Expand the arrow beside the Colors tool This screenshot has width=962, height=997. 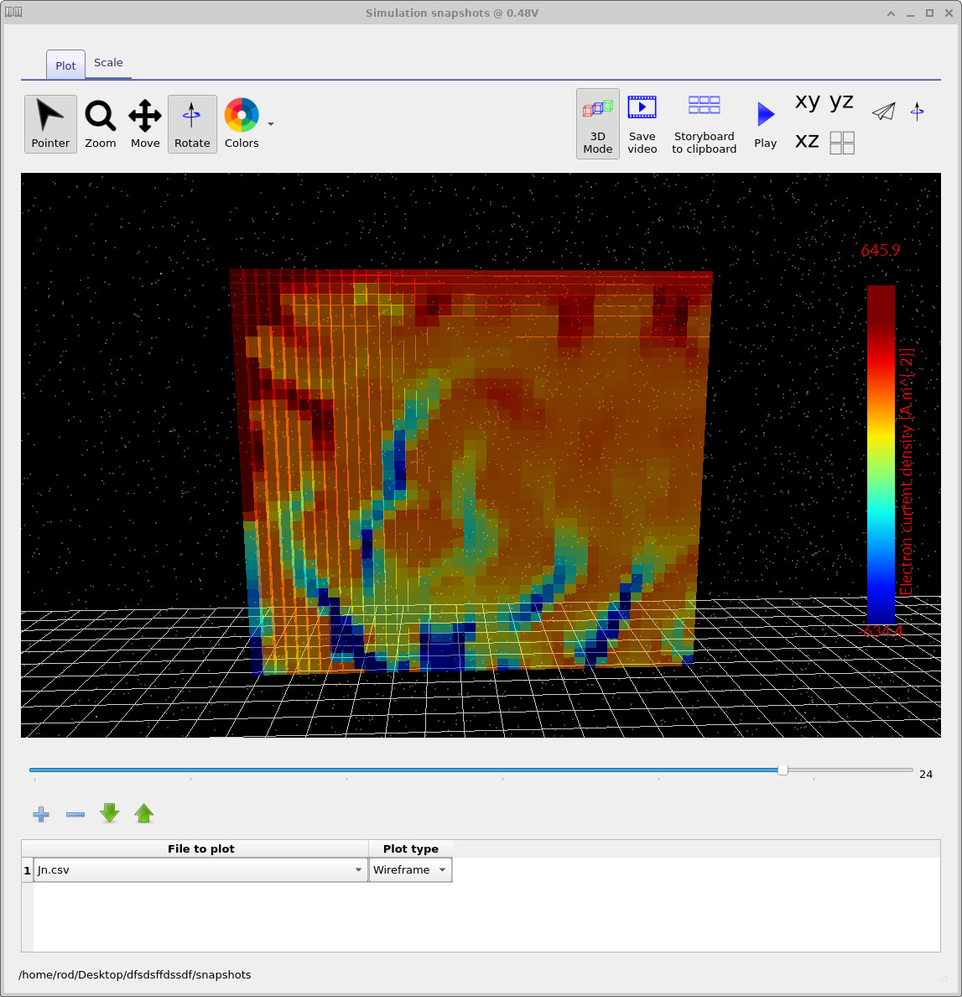coord(270,123)
